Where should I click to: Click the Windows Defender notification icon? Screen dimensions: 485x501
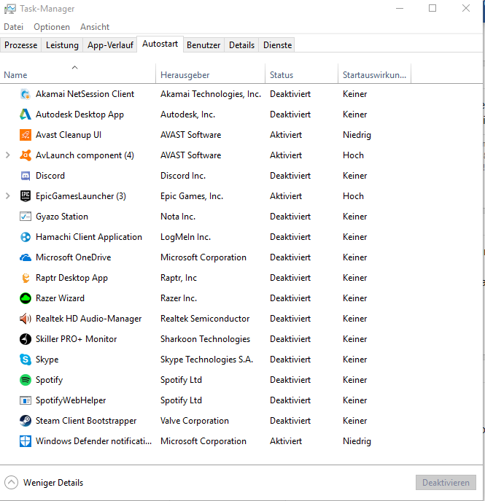point(26,441)
